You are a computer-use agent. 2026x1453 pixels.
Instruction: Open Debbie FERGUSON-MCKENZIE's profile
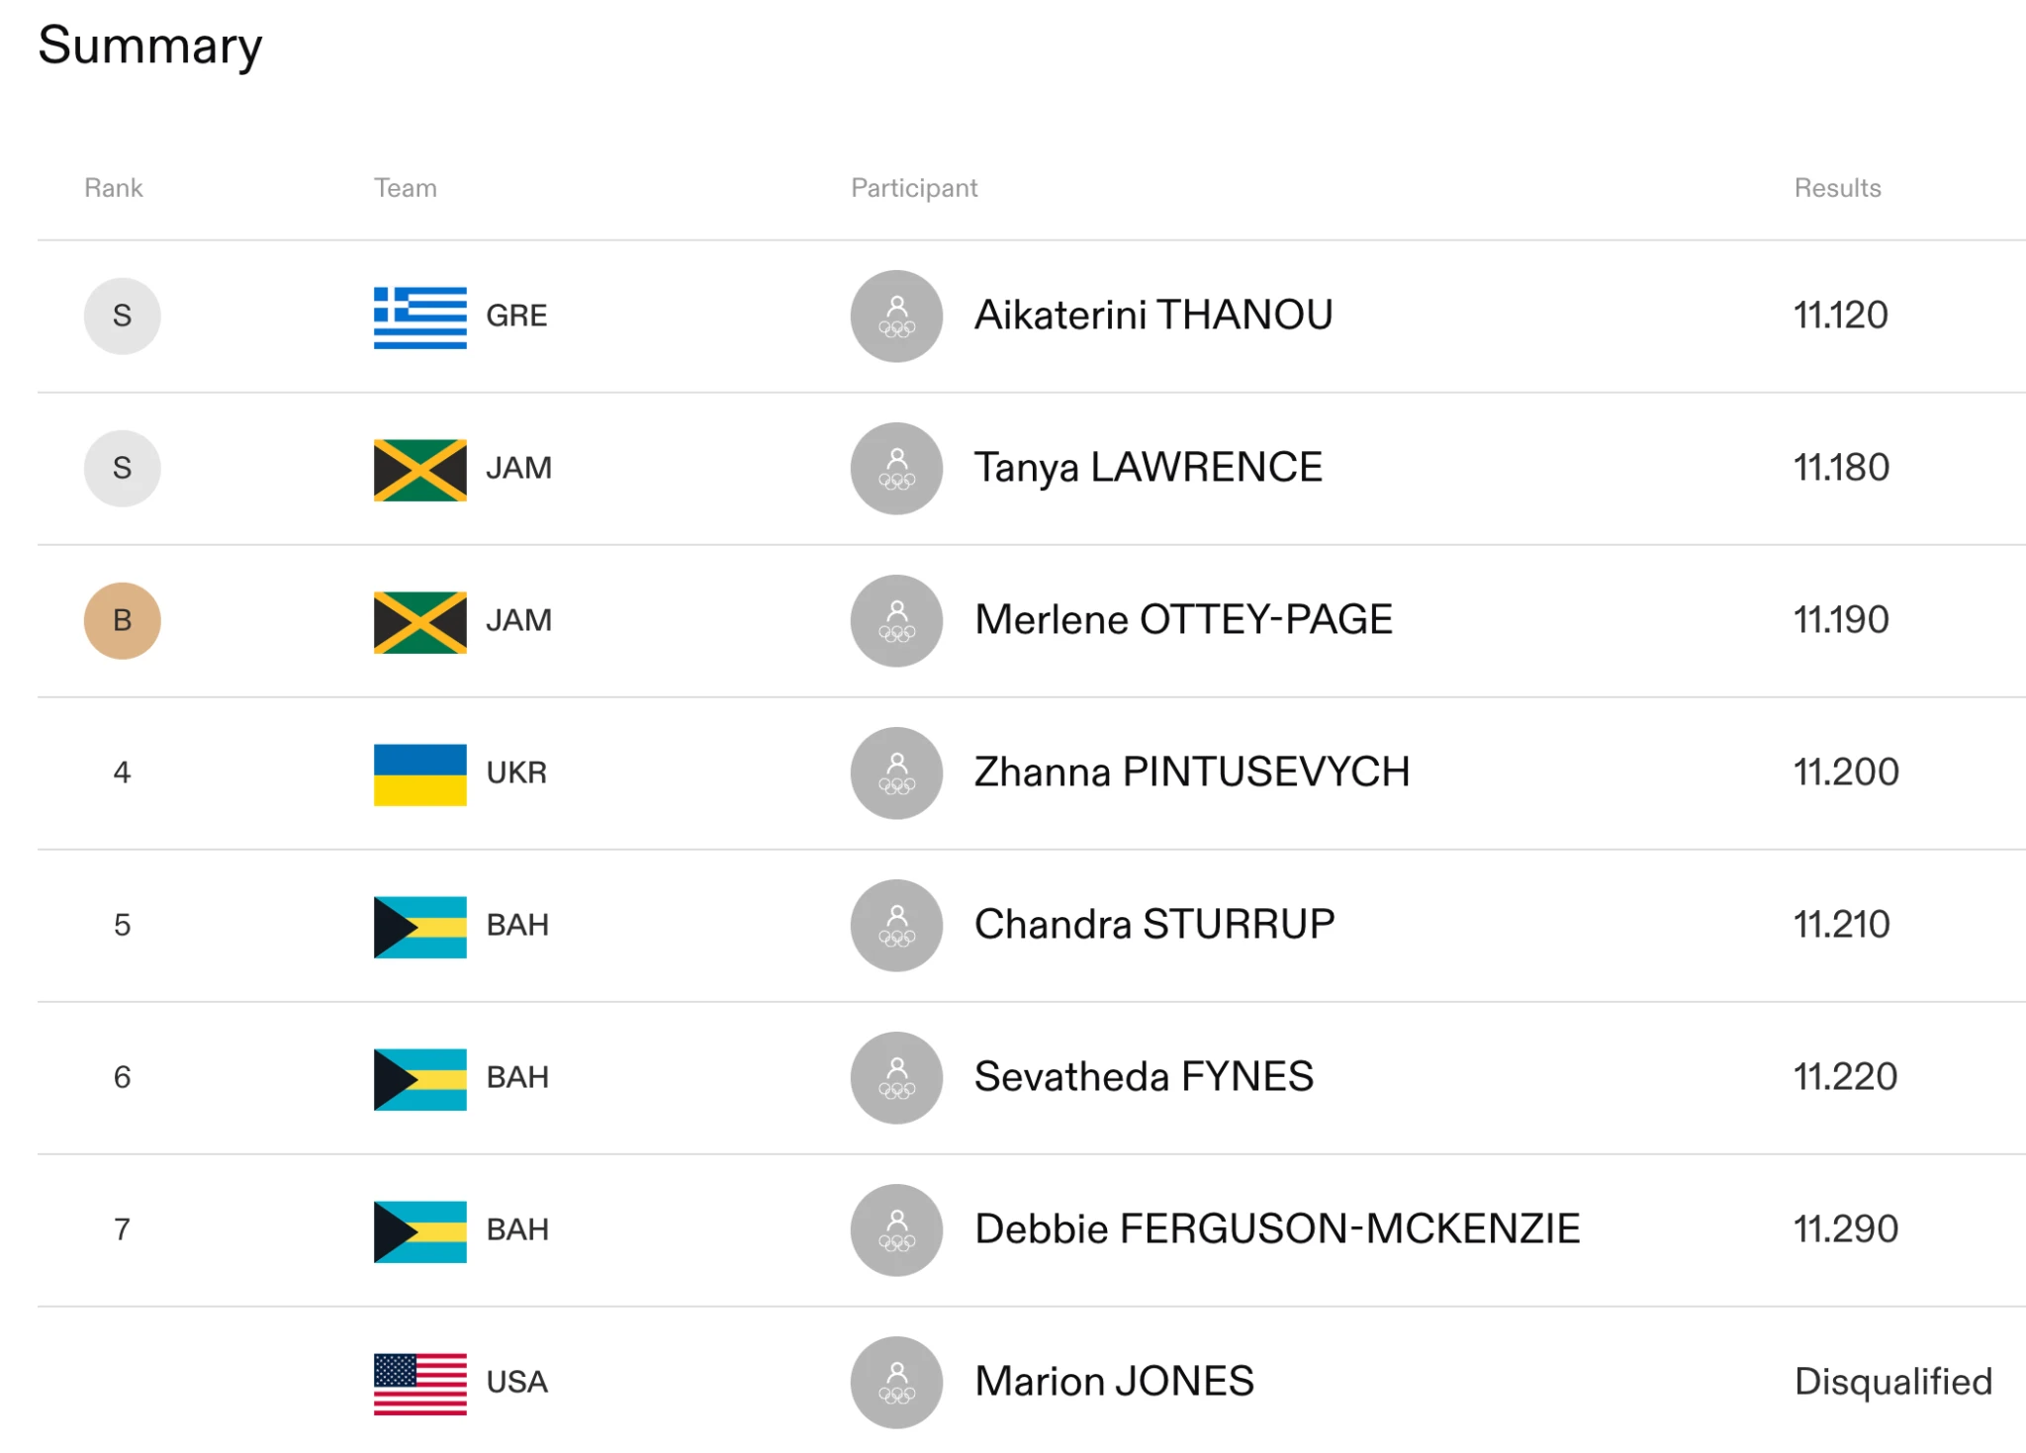coord(1276,1230)
